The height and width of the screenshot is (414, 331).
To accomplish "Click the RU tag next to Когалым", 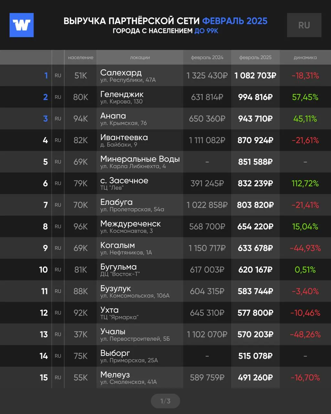I will tap(58, 248).
